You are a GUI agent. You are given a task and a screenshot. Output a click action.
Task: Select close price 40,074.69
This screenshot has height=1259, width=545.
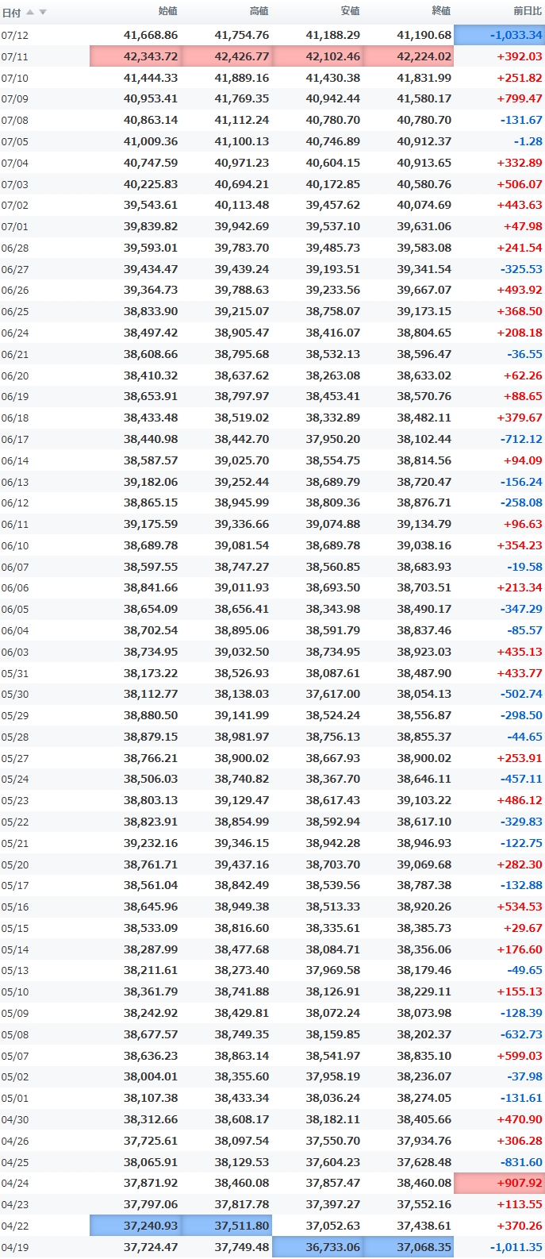424,205
